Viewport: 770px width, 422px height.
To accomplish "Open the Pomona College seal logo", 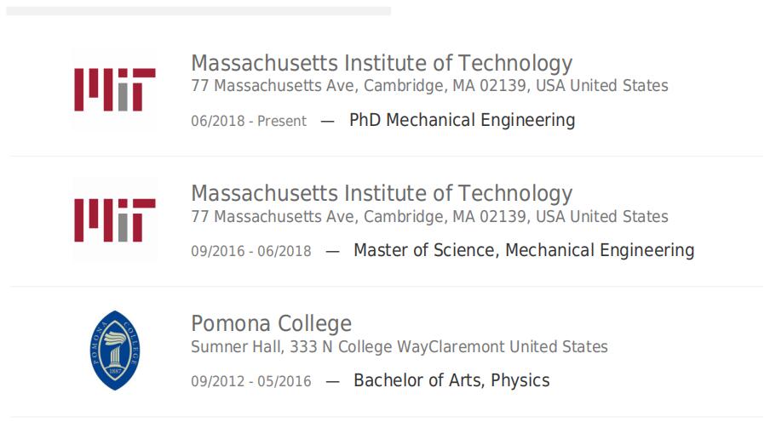I will coord(115,351).
